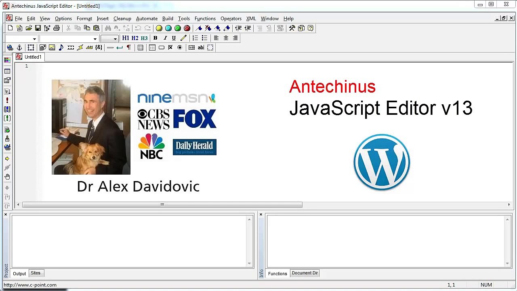Image resolution: width=517 pixels, height=291 pixels.
Task: Create a new document with toolbar icon
Action: click(10, 28)
